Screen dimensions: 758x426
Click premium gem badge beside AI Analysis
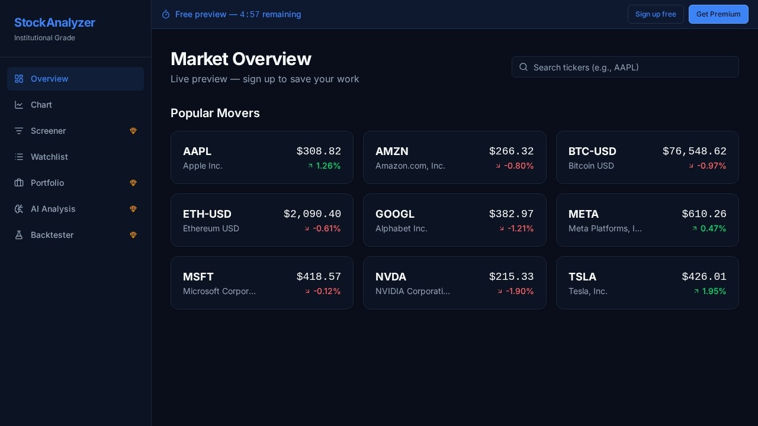coord(133,209)
